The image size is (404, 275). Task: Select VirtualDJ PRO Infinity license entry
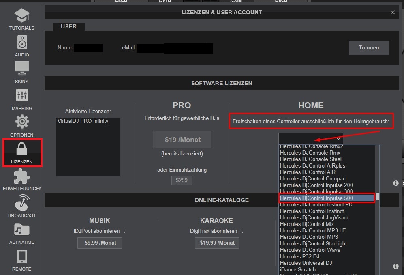[x=83, y=121]
